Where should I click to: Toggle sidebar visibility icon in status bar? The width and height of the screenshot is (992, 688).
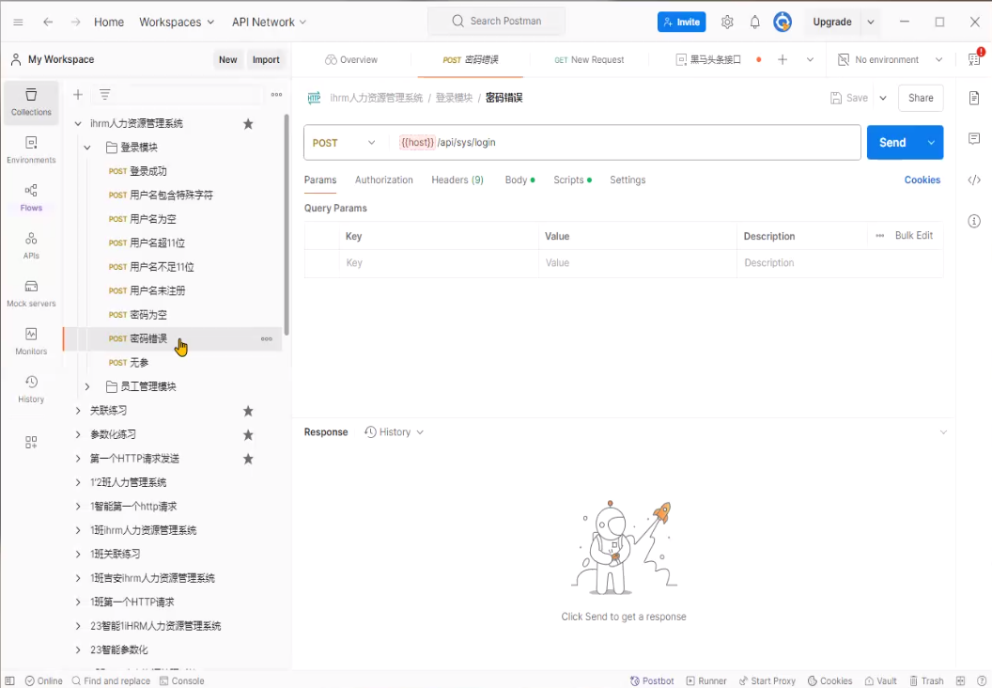click(x=9, y=681)
